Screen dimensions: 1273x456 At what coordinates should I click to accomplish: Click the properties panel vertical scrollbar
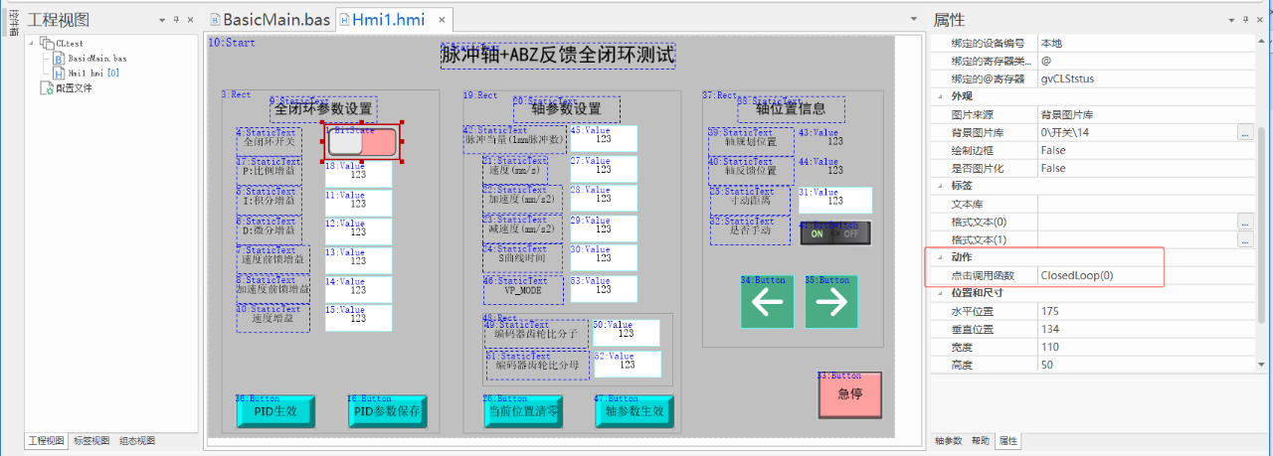(x=1261, y=224)
